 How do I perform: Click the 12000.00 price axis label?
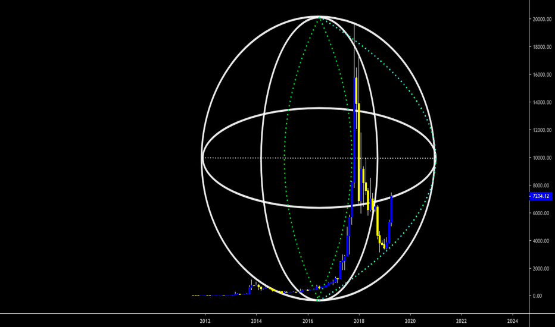tap(542, 130)
